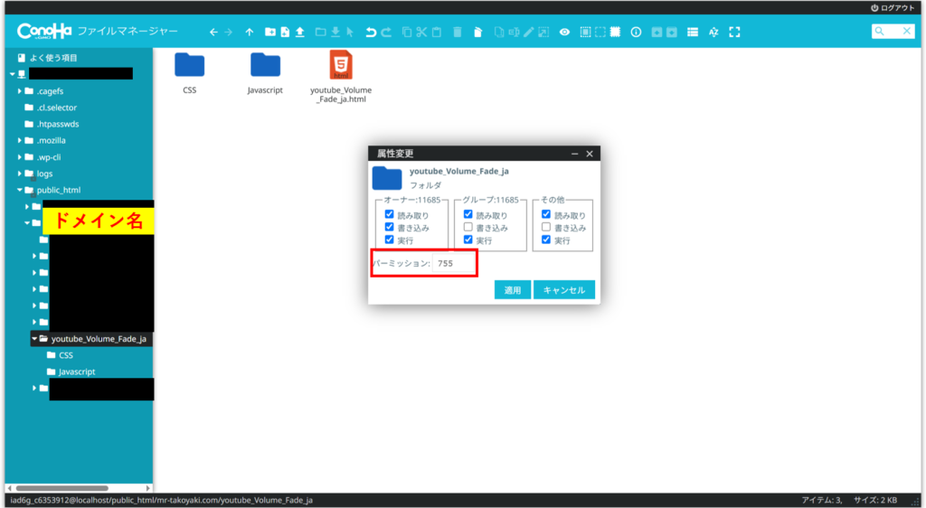Uncheck group 実行 checkbox
This screenshot has height=508, width=926.
pos(468,240)
